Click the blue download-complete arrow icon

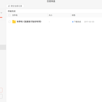(73, 22)
